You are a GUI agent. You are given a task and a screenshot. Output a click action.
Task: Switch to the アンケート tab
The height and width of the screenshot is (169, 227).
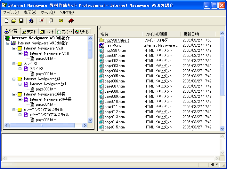click(65, 32)
